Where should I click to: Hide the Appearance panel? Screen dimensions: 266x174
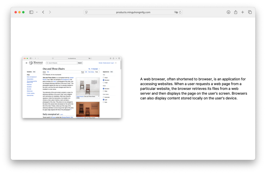click(112, 72)
